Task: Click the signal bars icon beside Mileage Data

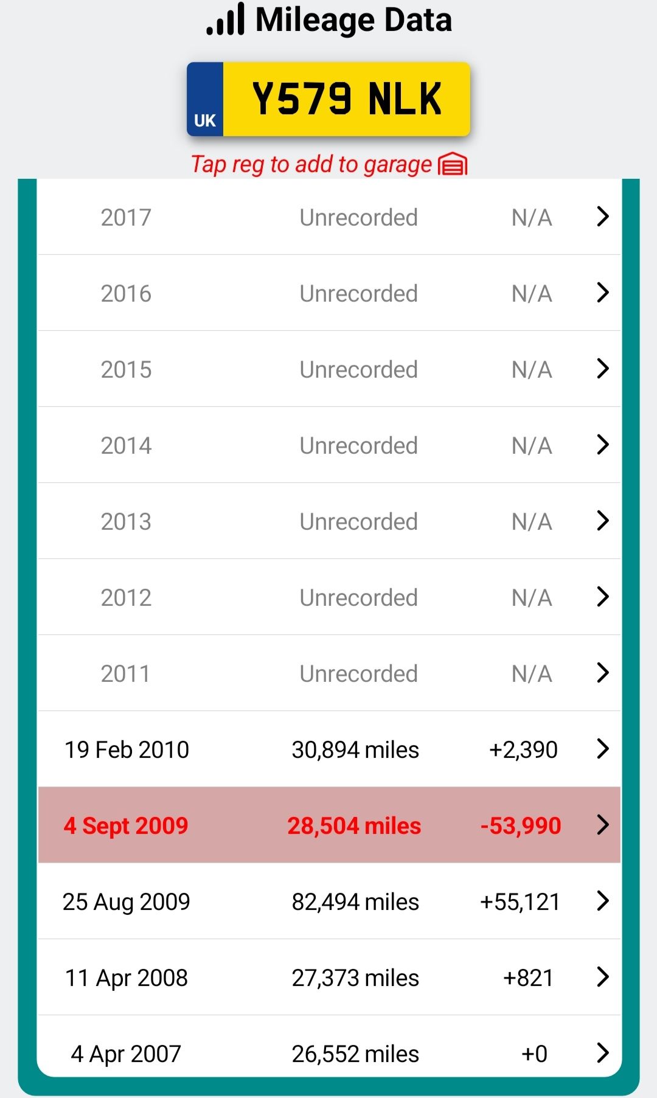Action: [x=226, y=19]
